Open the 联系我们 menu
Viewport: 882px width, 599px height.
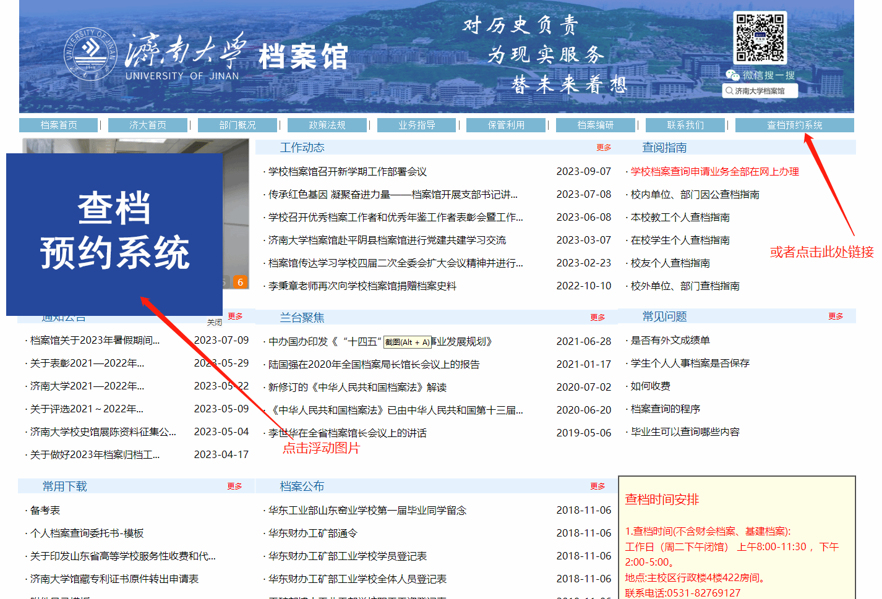tap(685, 125)
